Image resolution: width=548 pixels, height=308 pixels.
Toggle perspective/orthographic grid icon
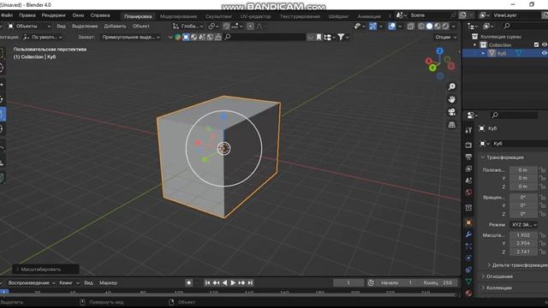(x=451, y=125)
